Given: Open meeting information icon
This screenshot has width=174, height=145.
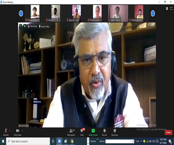Looking at the screenshot, I should [21, 26].
